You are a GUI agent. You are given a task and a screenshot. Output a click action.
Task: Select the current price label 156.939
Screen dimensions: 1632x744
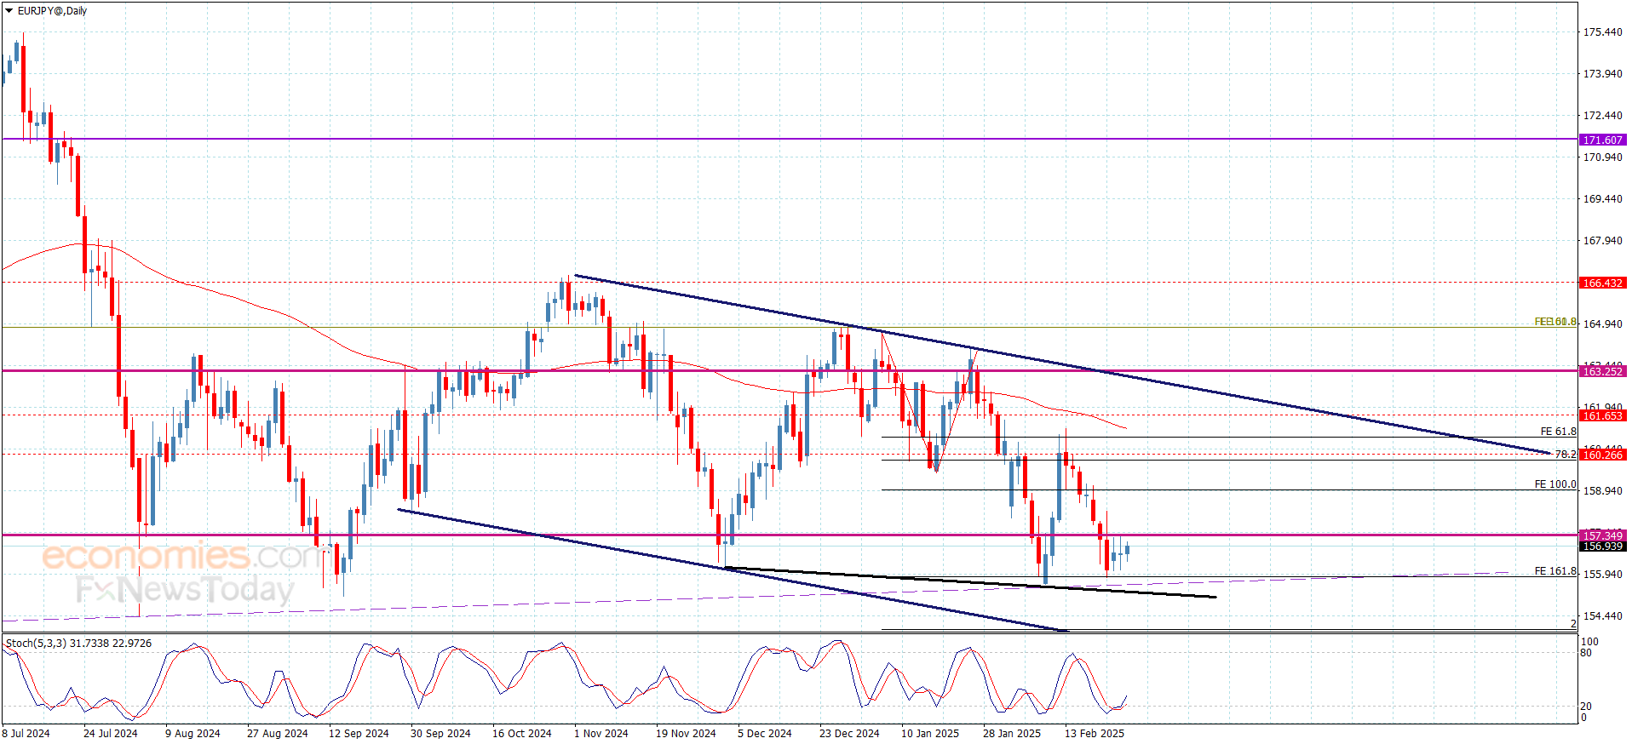tap(1602, 547)
